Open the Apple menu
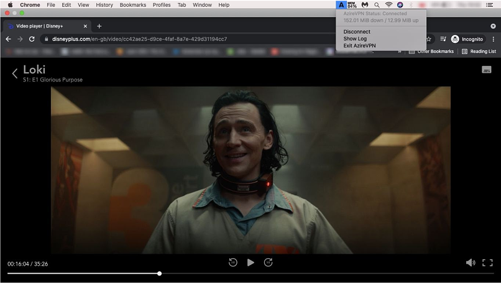Screen dimensions: 501x283 (10, 5)
